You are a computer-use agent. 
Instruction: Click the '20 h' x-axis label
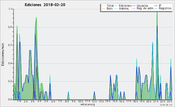tap(149, 101)
